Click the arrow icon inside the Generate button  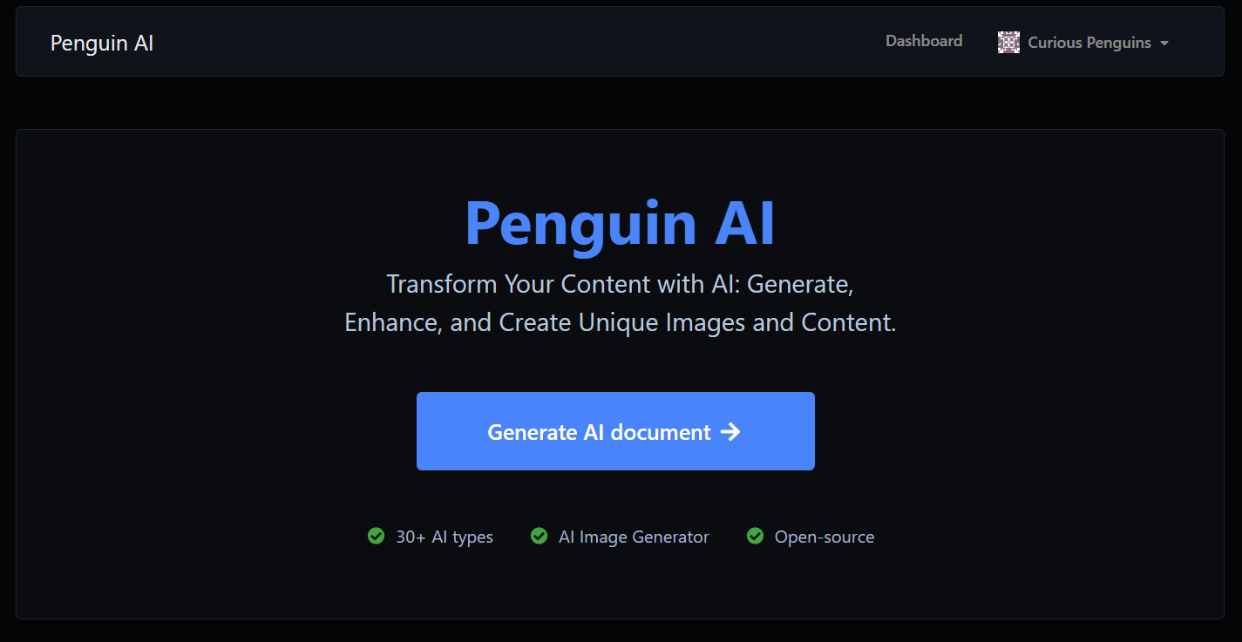pyautogui.click(x=730, y=431)
